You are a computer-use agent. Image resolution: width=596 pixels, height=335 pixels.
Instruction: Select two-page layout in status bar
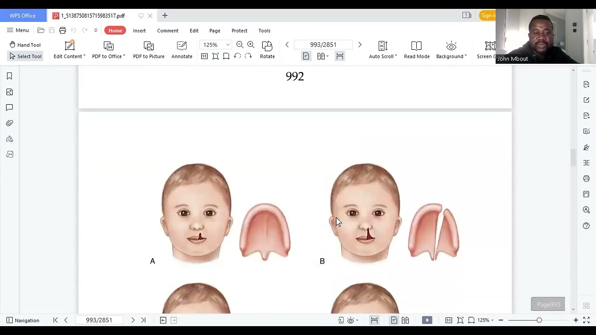[x=405, y=320]
